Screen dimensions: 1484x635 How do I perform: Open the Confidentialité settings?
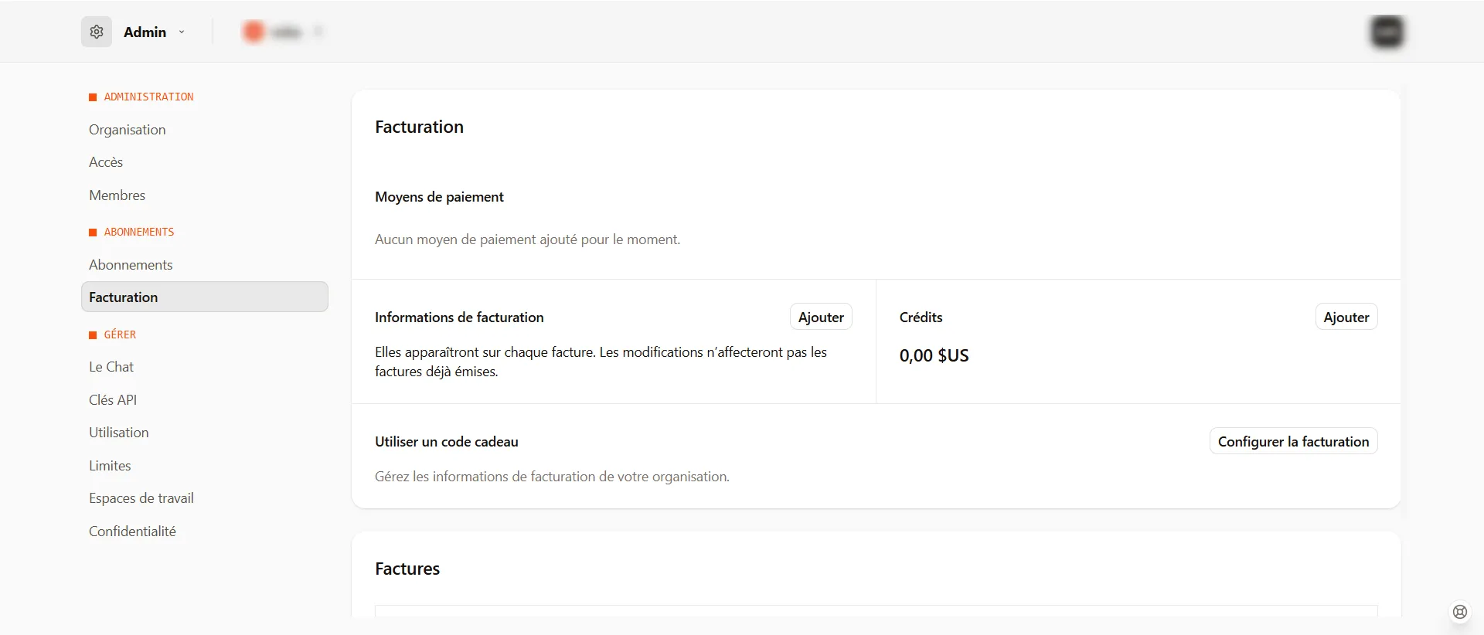(x=132, y=531)
